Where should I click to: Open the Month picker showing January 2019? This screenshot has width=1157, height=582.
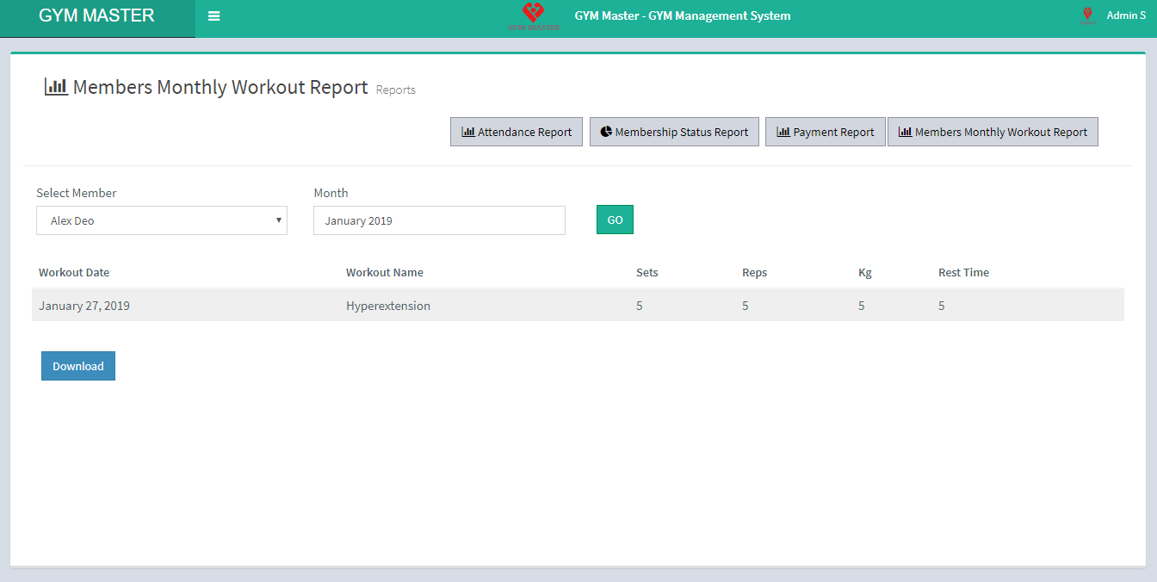(439, 220)
